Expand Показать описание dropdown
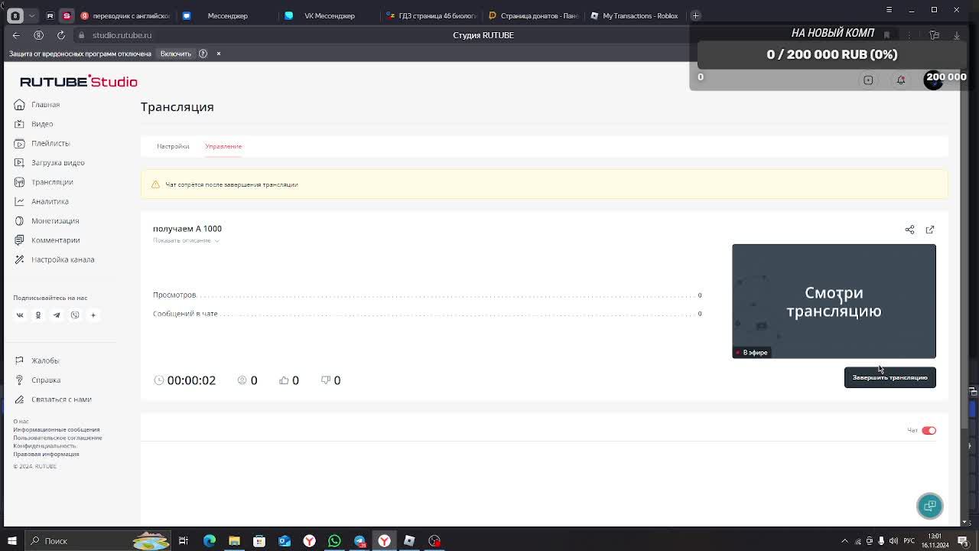The width and height of the screenshot is (979, 551). [x=186, y=240]
